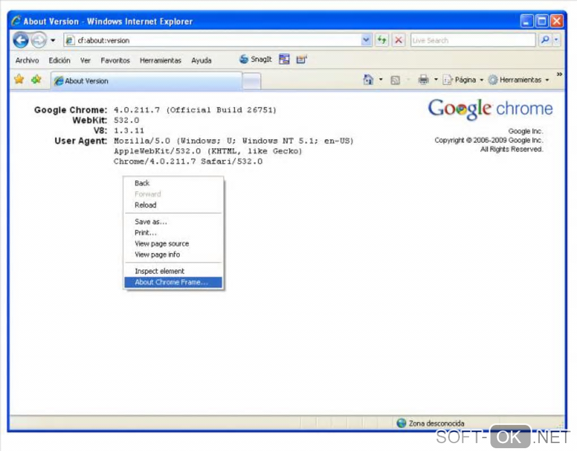Click the Back navigation arrow button
This screenshot has height=451, width=577.
click(21, 40)
